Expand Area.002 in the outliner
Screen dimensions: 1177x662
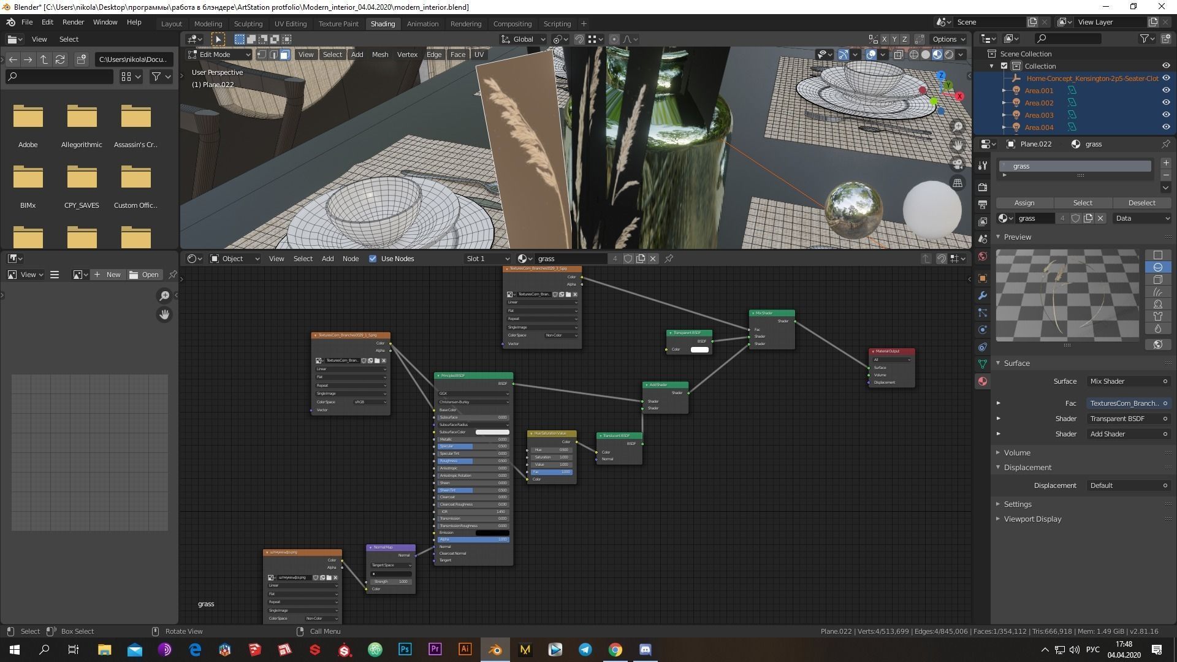click(x=1004, y=103)
